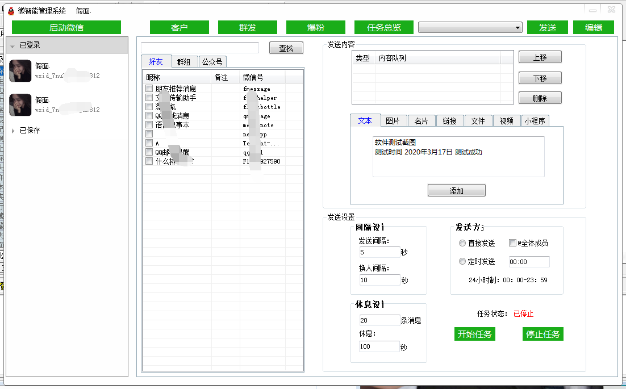Click the 停止任务 button
The width and height of the screenshot is (626, 389).
543,334
